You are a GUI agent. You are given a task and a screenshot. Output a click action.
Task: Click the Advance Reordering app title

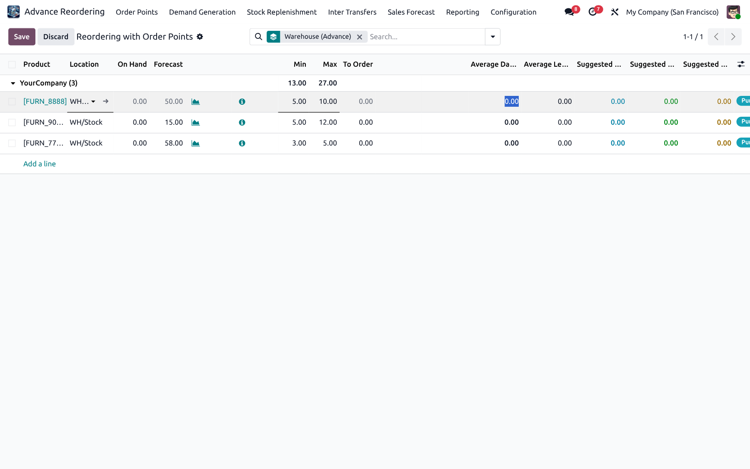point(65,12)
